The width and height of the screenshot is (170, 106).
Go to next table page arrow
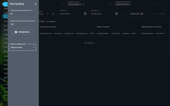(x=165, y=52)
